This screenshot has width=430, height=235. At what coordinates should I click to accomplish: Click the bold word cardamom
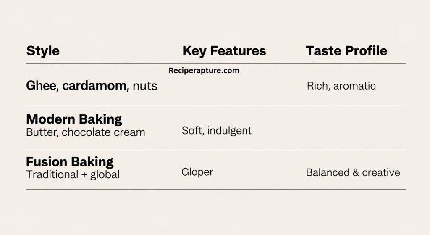point(95,86)
